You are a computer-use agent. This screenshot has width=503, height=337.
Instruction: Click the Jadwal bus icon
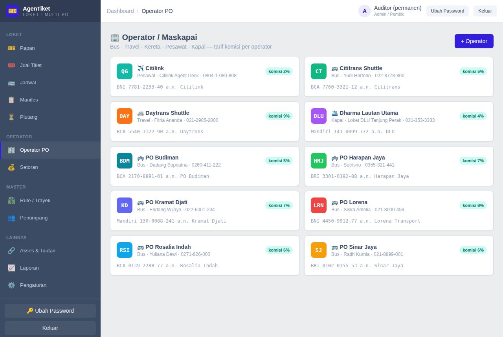pos(11,82)
